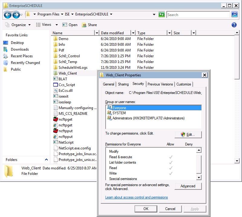
Task: Select the Everyone group in the list
Action: point(119,108)
